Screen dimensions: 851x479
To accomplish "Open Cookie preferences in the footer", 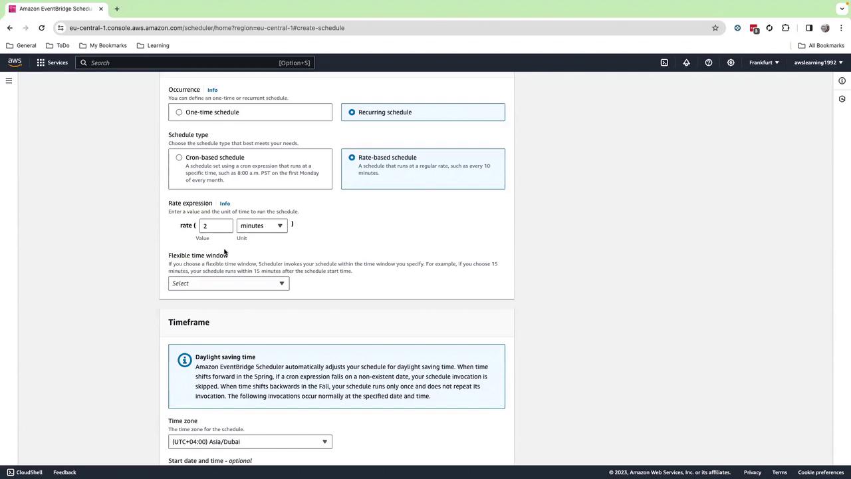I will pyautogui.click(x=821, y=472).
